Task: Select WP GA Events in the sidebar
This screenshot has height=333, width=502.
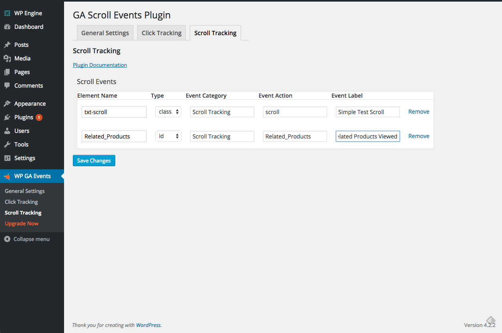Action: click(x=32, y=176)
